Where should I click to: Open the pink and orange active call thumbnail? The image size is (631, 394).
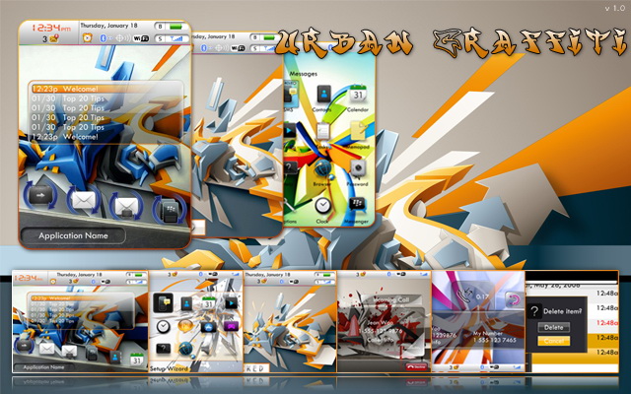coord(478,321)
